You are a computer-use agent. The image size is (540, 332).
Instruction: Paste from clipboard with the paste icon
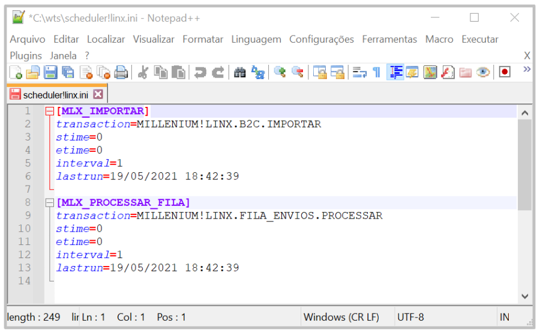(x=178, y=73)
